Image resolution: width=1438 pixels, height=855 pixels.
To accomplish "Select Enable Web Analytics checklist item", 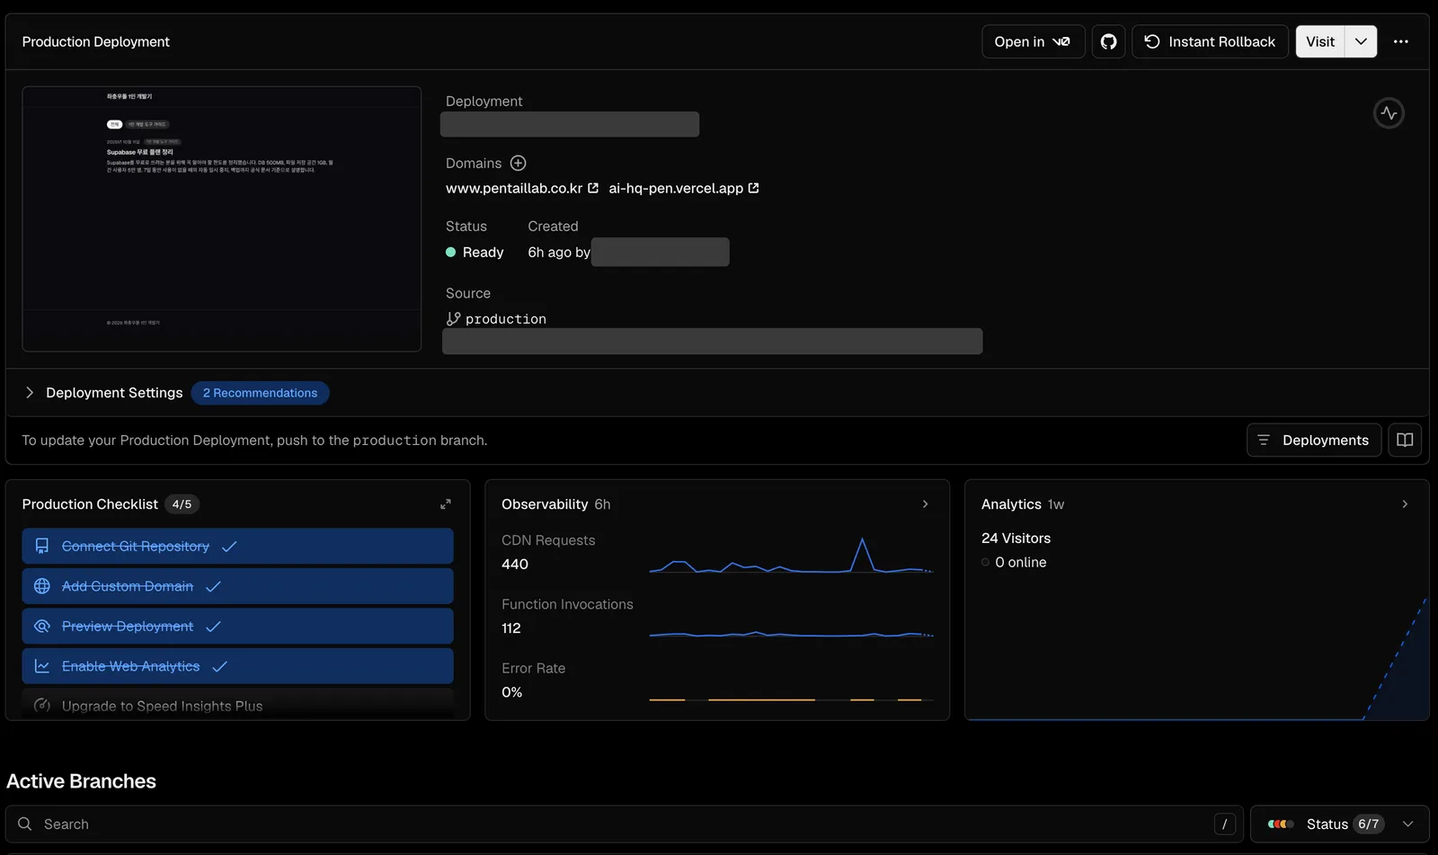I will click(237, 666).
